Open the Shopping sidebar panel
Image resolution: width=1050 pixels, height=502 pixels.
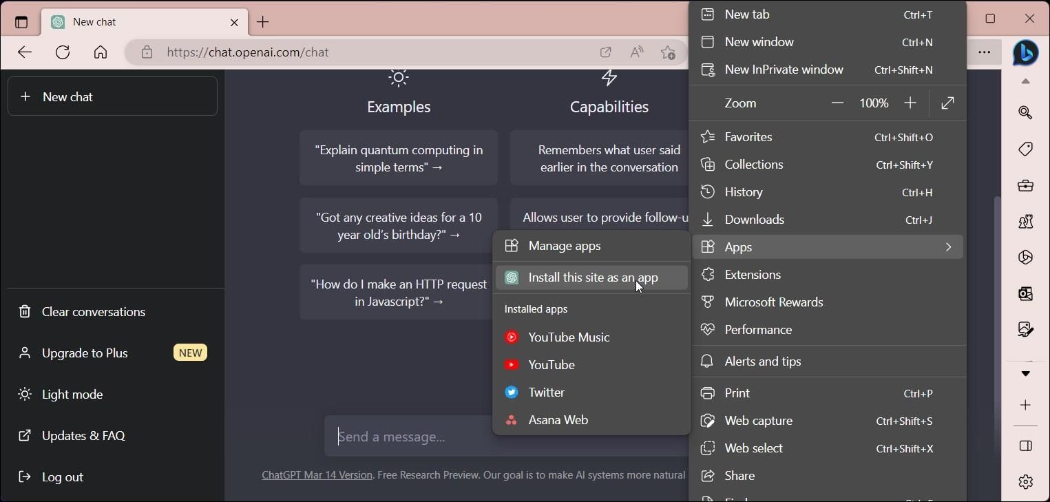coord(1025,149)
